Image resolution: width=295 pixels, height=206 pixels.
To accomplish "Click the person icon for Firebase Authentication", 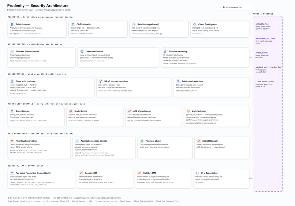I will (12, 51).
